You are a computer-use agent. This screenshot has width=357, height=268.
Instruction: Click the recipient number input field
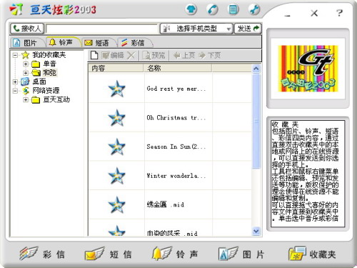pyautogui.click(x=102, y=29)
